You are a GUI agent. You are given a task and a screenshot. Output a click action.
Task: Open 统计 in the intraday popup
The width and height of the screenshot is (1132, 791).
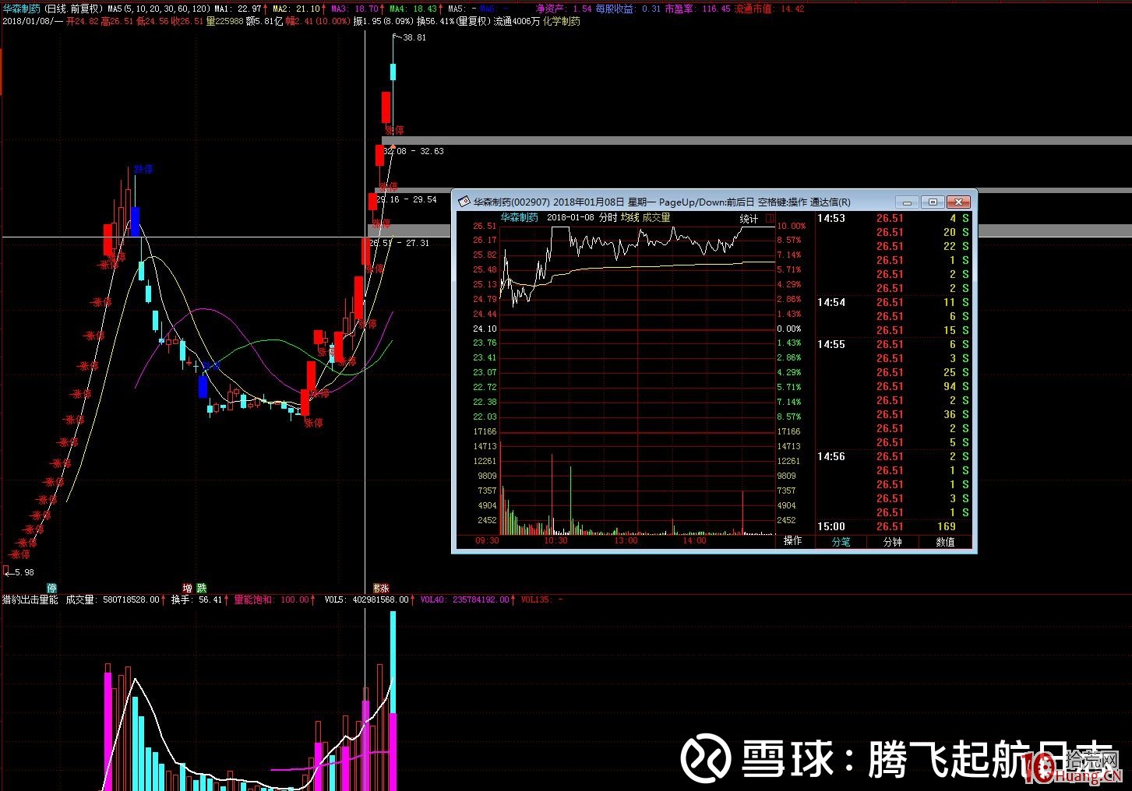click(x=749, y=219)
